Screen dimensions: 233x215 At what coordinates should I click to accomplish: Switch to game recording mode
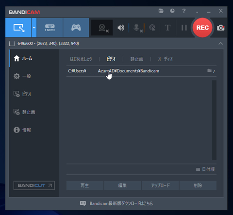pyautogui.click(x=76, y=28)
